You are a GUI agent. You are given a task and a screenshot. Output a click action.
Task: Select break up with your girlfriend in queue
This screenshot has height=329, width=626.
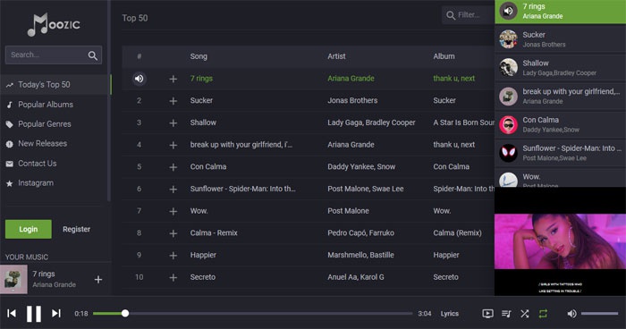pos(560,96)
